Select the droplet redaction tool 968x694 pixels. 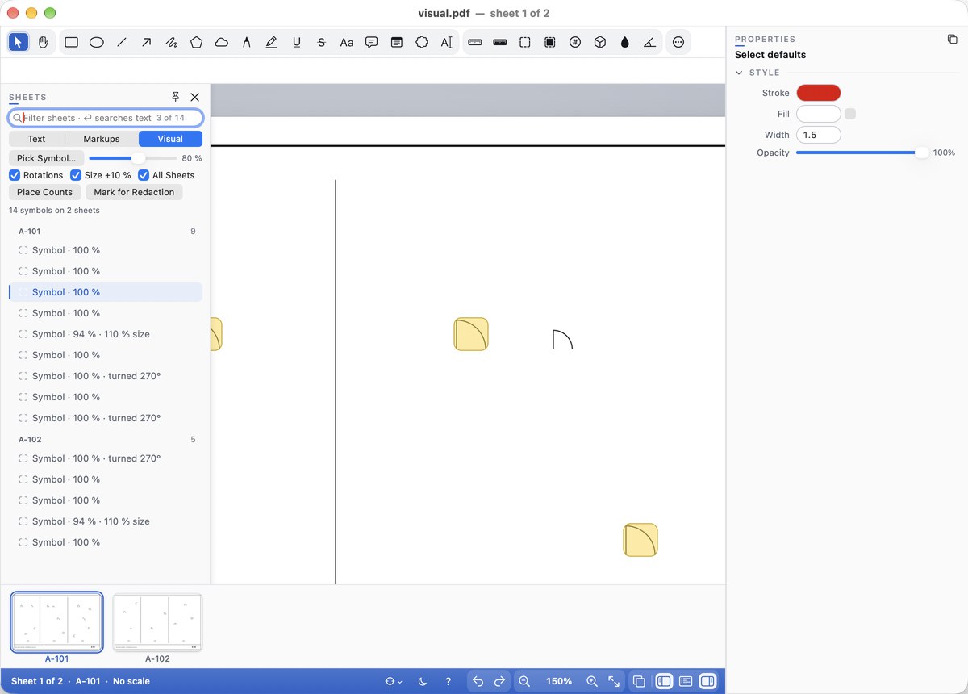(624, 43)
